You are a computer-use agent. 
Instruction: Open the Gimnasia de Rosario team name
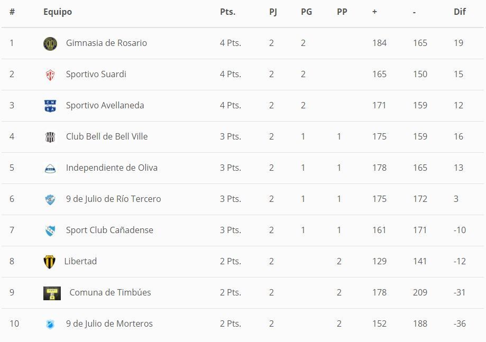click(106, 43)
